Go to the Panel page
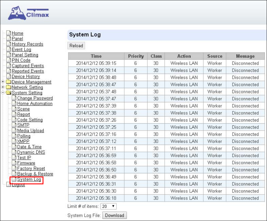The width and height of the screenshot is (267, 221). (17, 38)
